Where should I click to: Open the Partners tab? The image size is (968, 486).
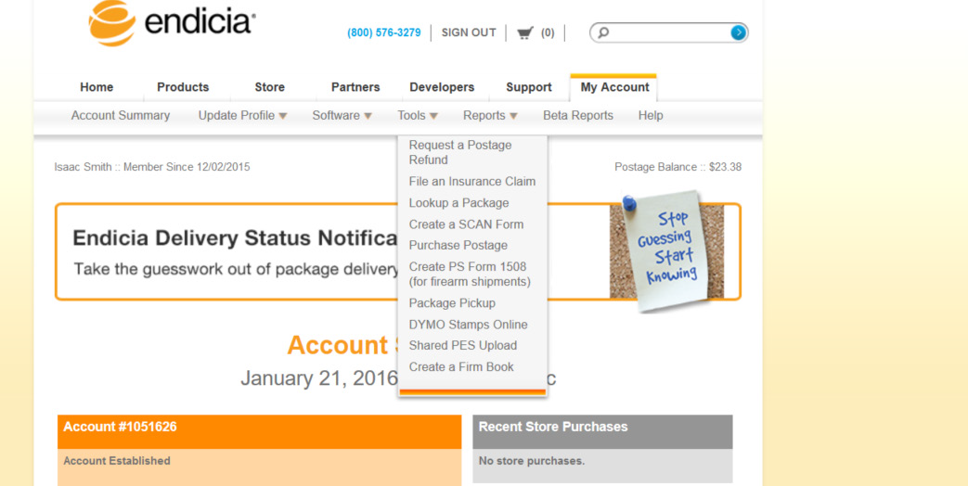(x=355, y=87)
